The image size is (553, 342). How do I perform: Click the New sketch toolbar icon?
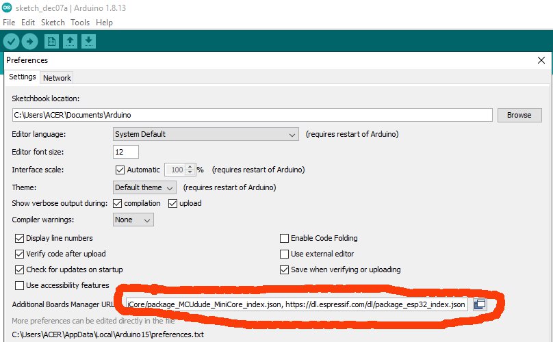pyautogui.click(x=51, y=41)
